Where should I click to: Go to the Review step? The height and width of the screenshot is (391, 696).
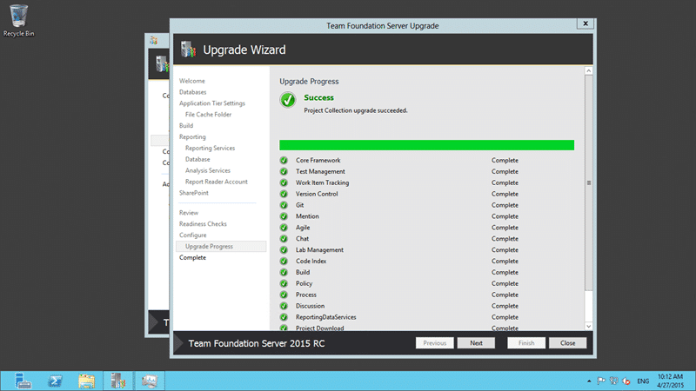189,212
